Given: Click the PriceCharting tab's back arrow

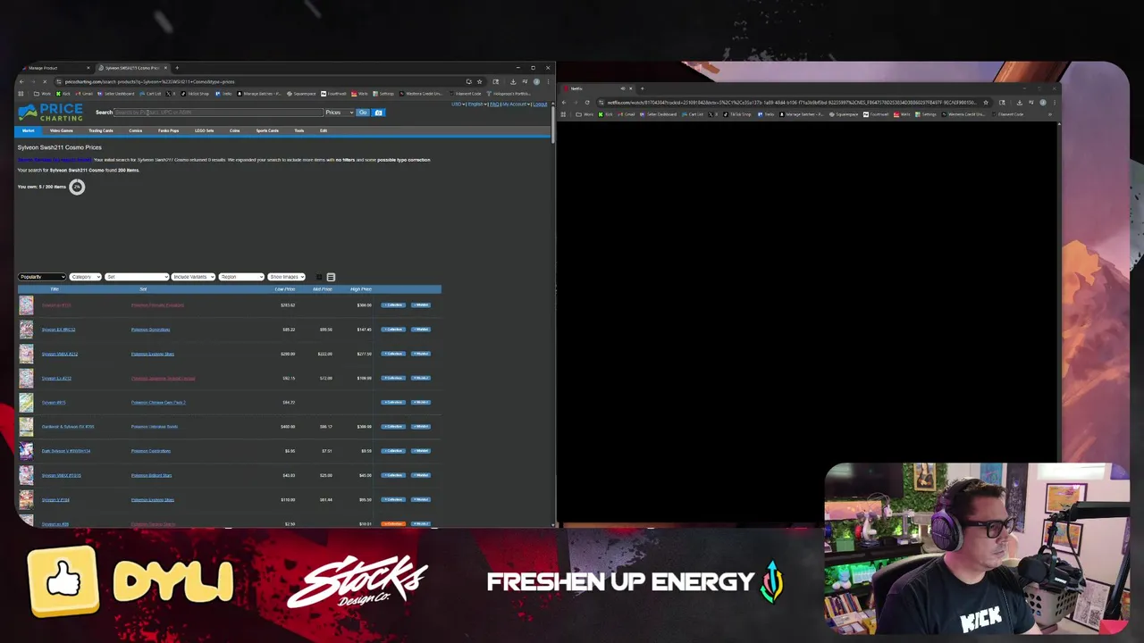Looking at the screenshot, I should coord(21,81).
